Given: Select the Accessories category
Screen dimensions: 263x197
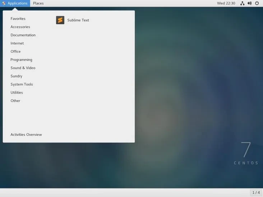Looking at the screenshot, I should tap(20, 27).
